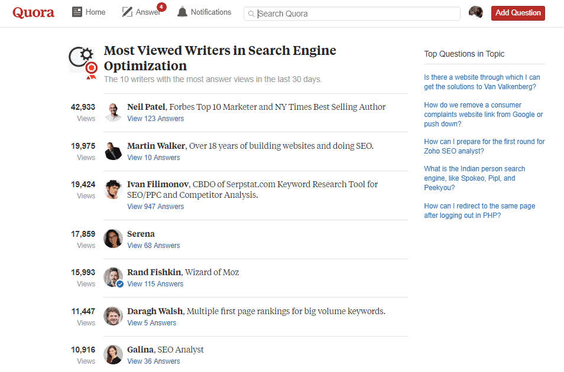Open the Answer tab label

coord(147,12)
